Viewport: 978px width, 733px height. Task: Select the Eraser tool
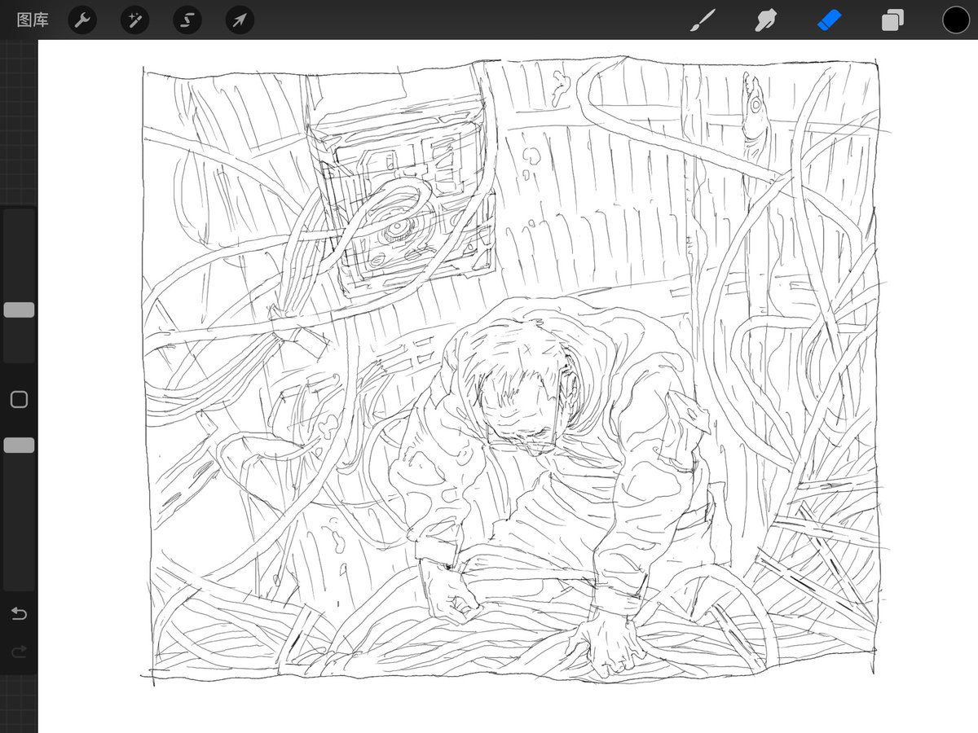(829, 20)
